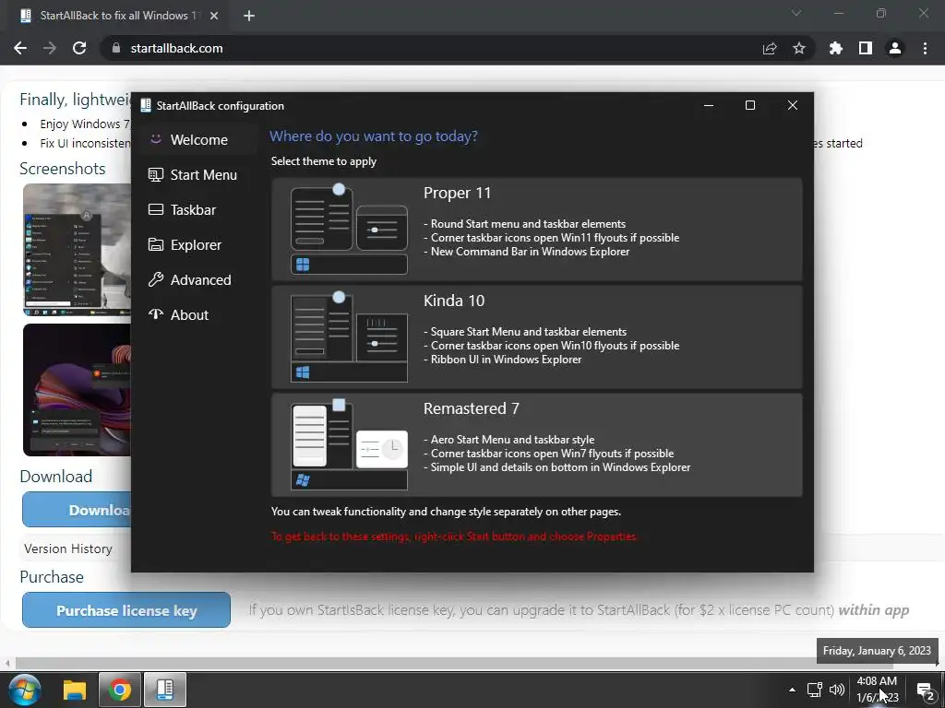Apply the Remastered 7 theme
This screenshot has height=708, width=945.
536,444
